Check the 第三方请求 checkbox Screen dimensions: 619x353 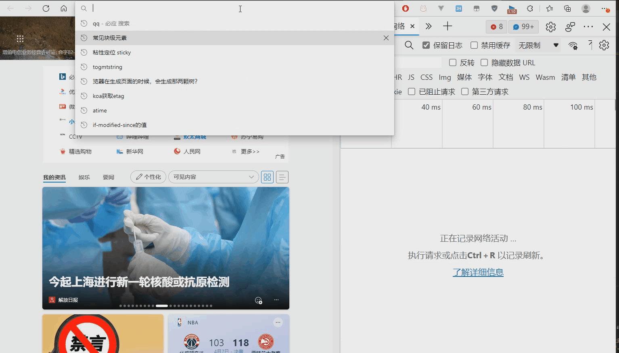[x=465, y=91]
